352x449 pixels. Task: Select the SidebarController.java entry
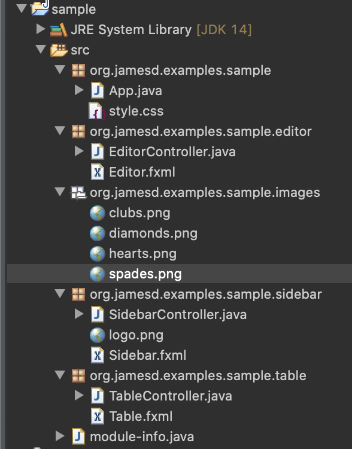(178, 315)
